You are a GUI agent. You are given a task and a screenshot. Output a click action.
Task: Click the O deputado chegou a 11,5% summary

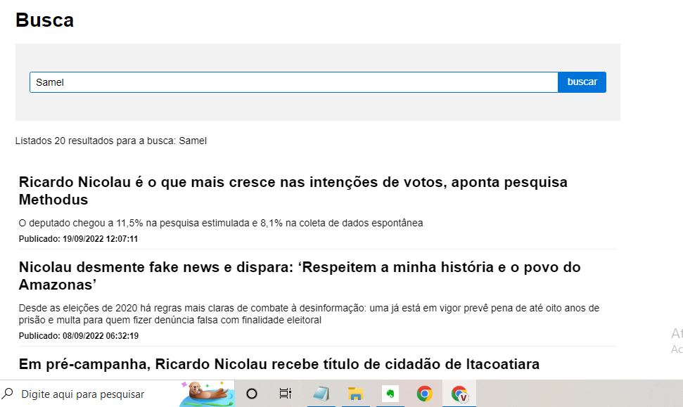pos(221,223)
